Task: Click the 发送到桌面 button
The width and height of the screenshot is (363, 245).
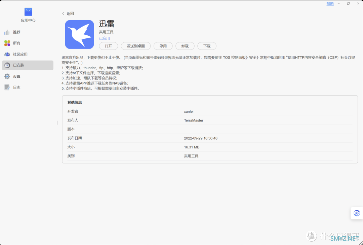Action: pos(136,46)
